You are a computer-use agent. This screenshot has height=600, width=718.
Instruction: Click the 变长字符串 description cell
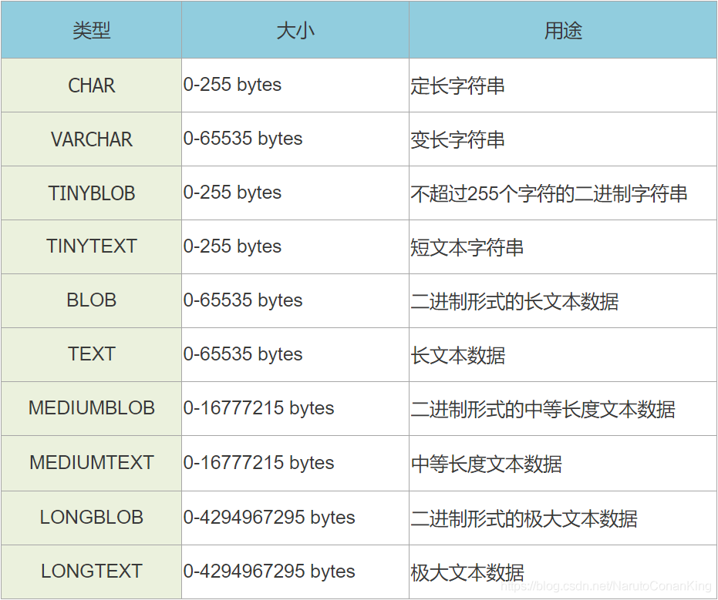coord(459,139)
